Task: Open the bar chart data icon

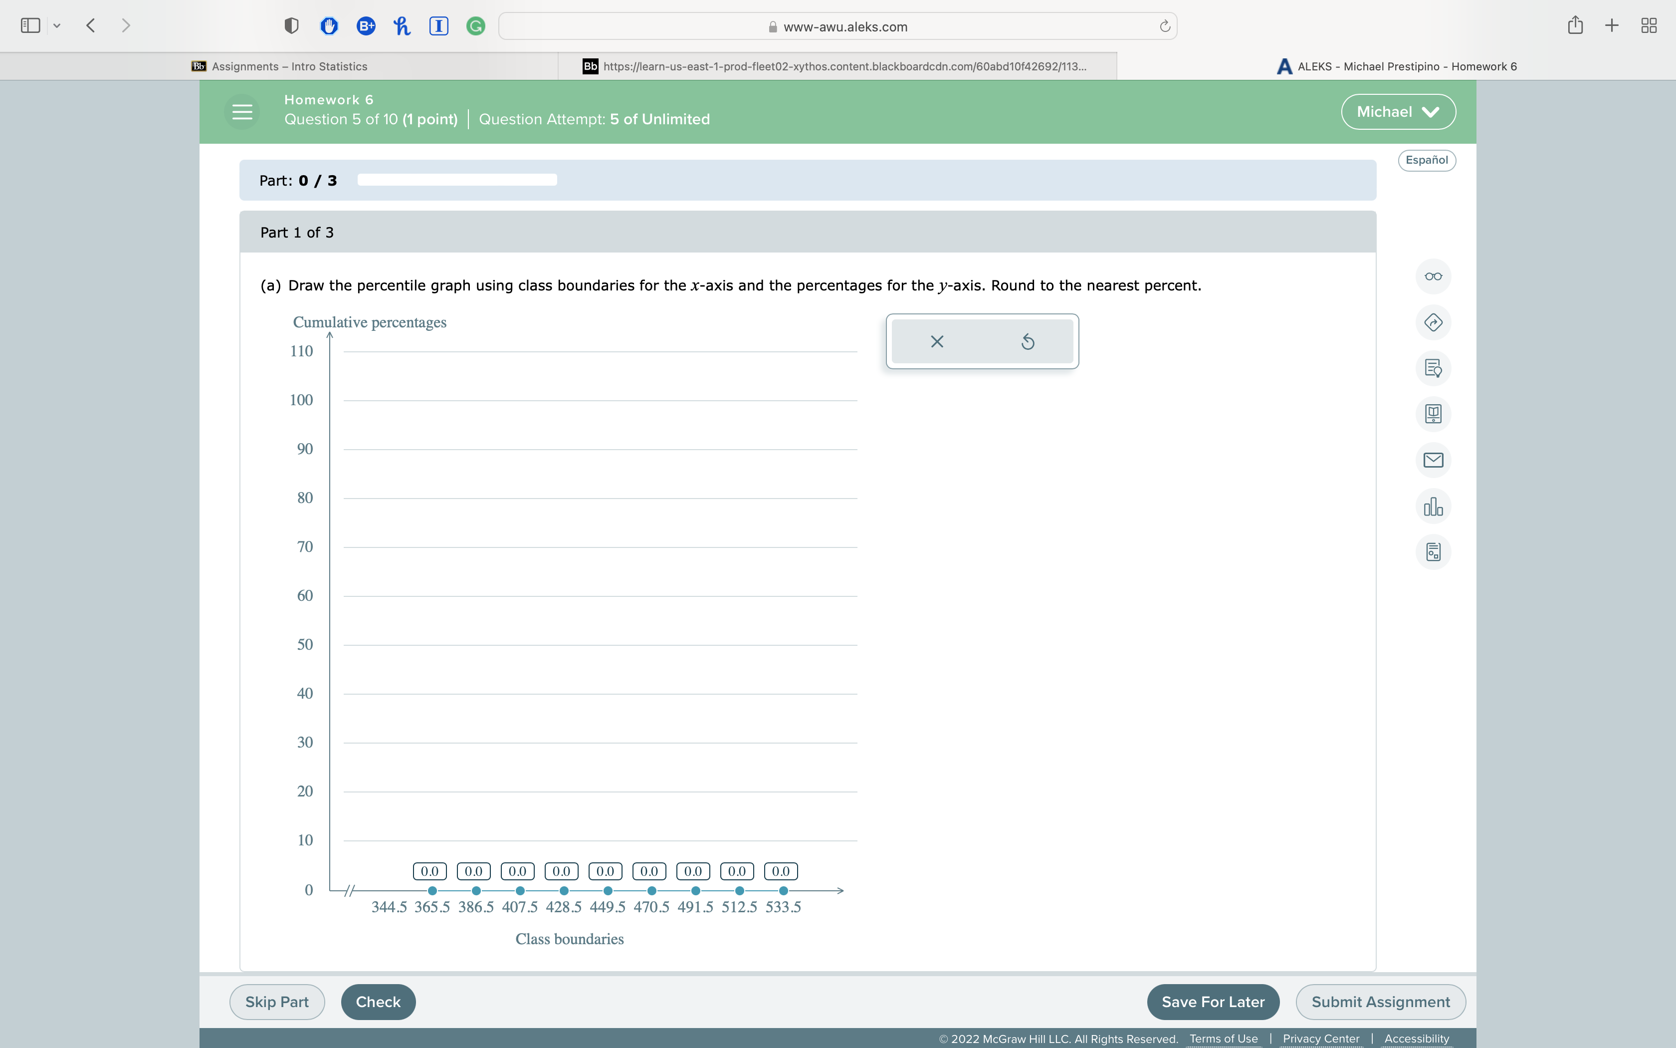Action: (x=1433, y=507)
